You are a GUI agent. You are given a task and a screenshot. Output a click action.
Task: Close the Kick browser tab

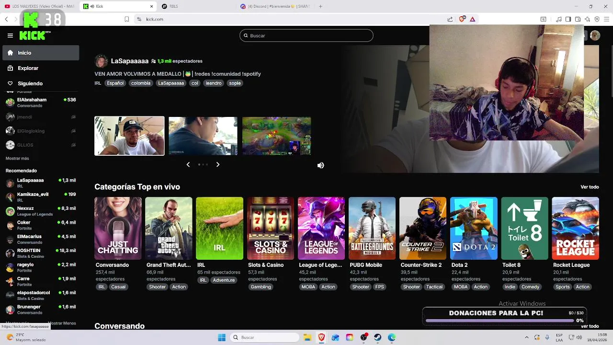click(x=152, y=6)
